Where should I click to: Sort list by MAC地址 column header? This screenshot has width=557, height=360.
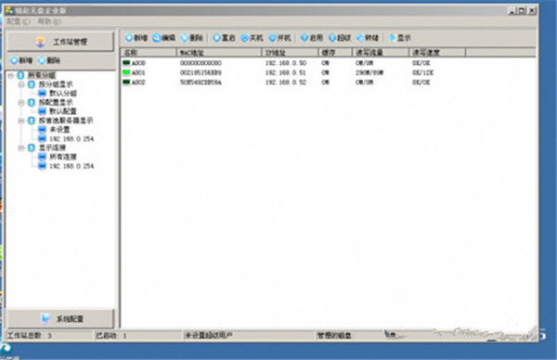point(218,53)
